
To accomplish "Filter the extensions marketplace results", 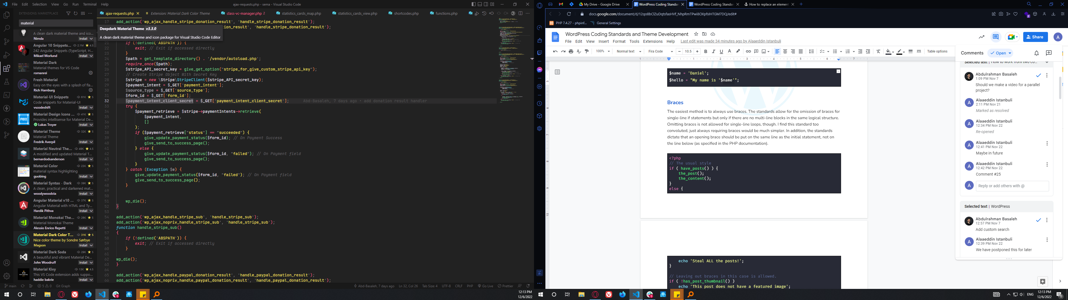I will (68, 13).
